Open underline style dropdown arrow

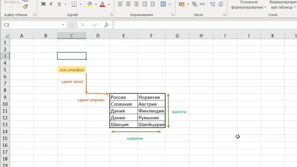tap(65, 4)
